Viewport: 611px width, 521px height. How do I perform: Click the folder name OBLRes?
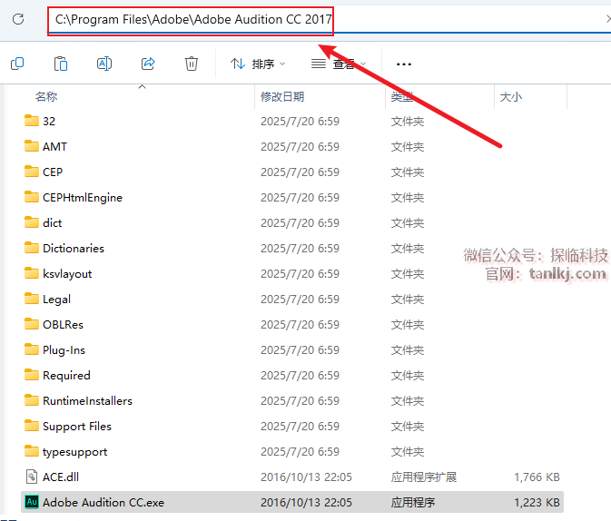click(63, 325)
